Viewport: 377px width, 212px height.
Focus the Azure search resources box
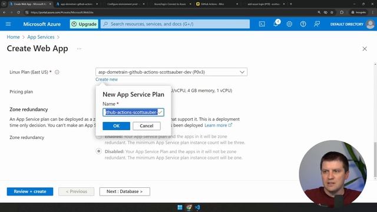[x=175, y=24]
